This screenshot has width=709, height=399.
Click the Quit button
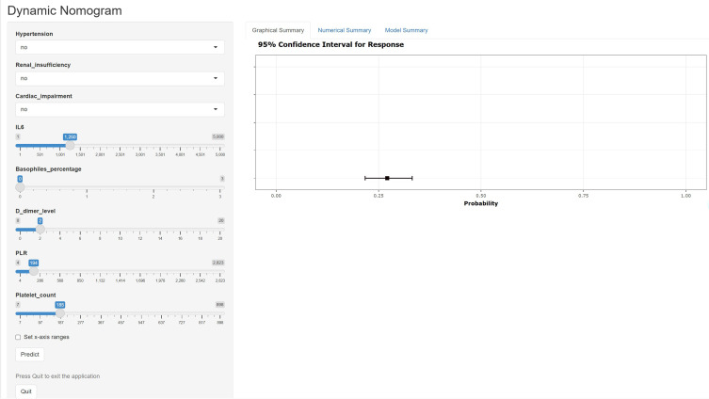25,391
